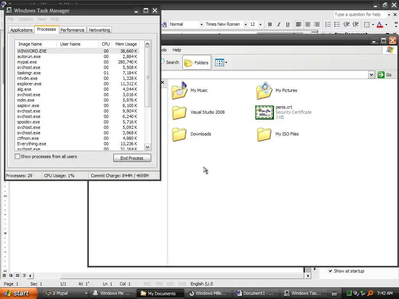Click the process list scroll-down arrow
The image size is (399, 299).
pyautogui.click(x=148, y=147)
